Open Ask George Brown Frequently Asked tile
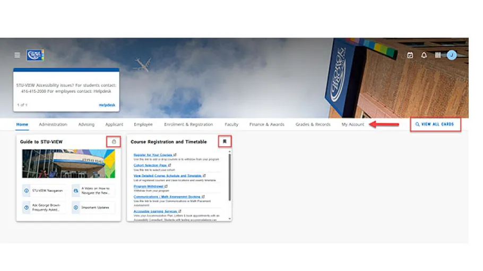The width and height of the screenshot is (483, 271). tap(44, 207)
